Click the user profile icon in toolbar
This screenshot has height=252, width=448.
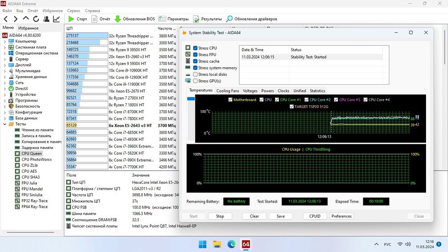tap(46, 19)
